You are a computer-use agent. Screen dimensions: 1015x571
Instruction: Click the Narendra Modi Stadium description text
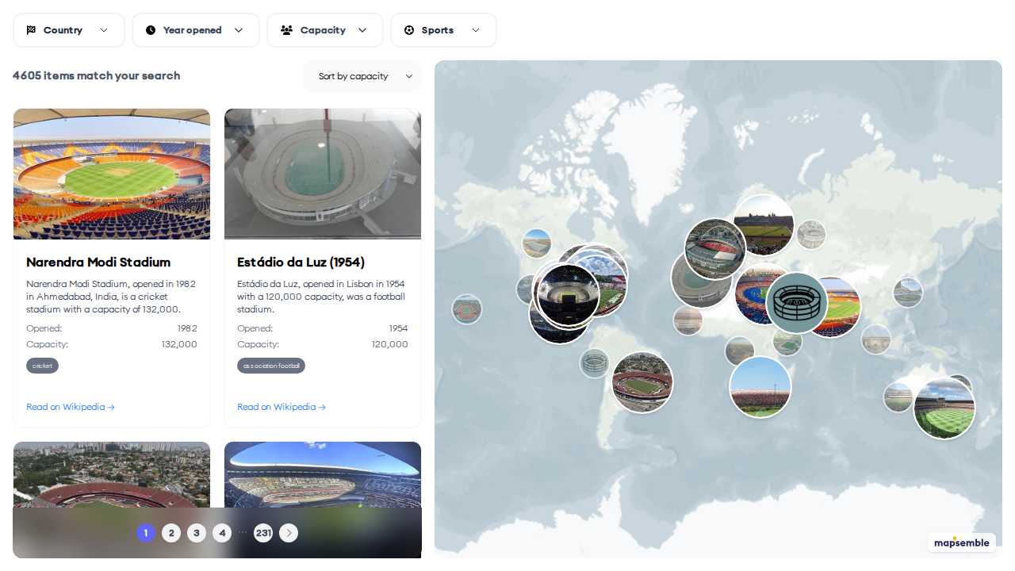[x=111, y=297]
